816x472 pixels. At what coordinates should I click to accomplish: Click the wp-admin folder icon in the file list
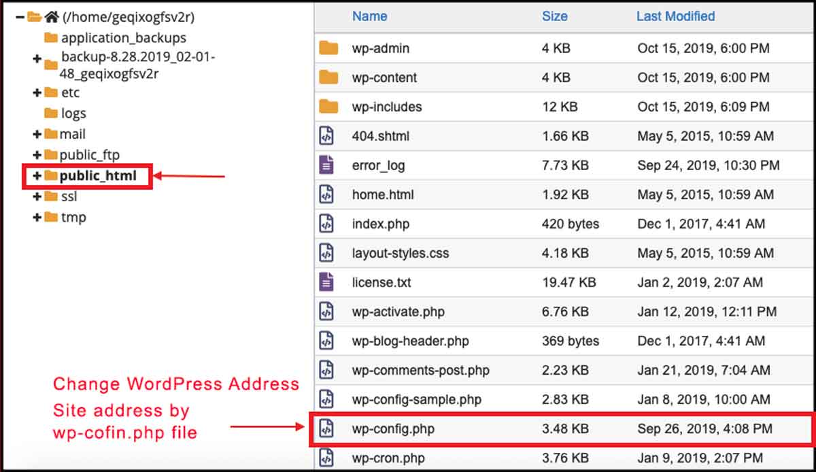pyautogui.click(x=328, y=48)
